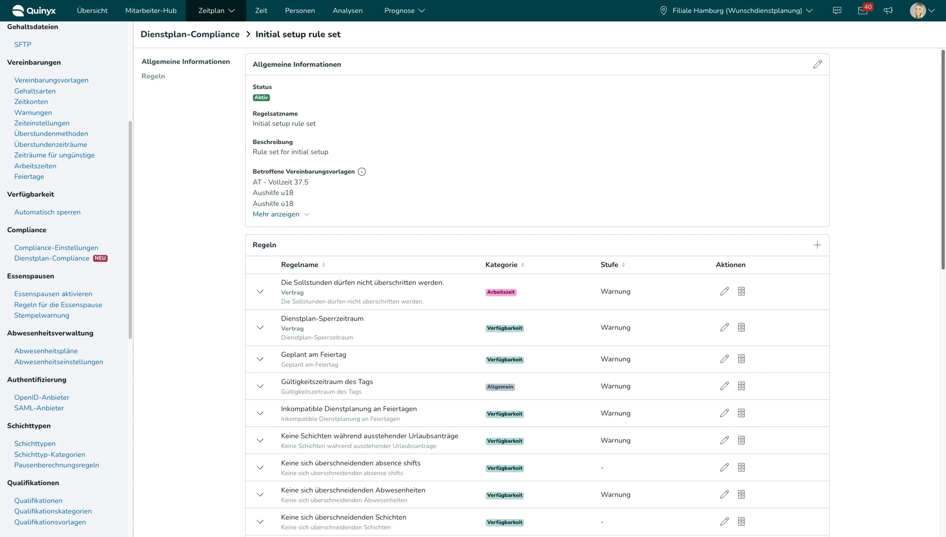Edit the Dienstplan-Sperrzeitraum rule
The height and width of the screenshot is (537, 946).
click(x=724, y=327)
